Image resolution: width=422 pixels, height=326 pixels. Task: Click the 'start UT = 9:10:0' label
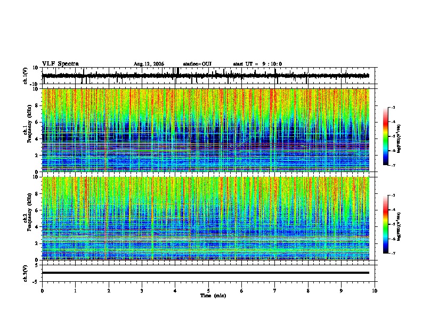(x=257, y=64)
